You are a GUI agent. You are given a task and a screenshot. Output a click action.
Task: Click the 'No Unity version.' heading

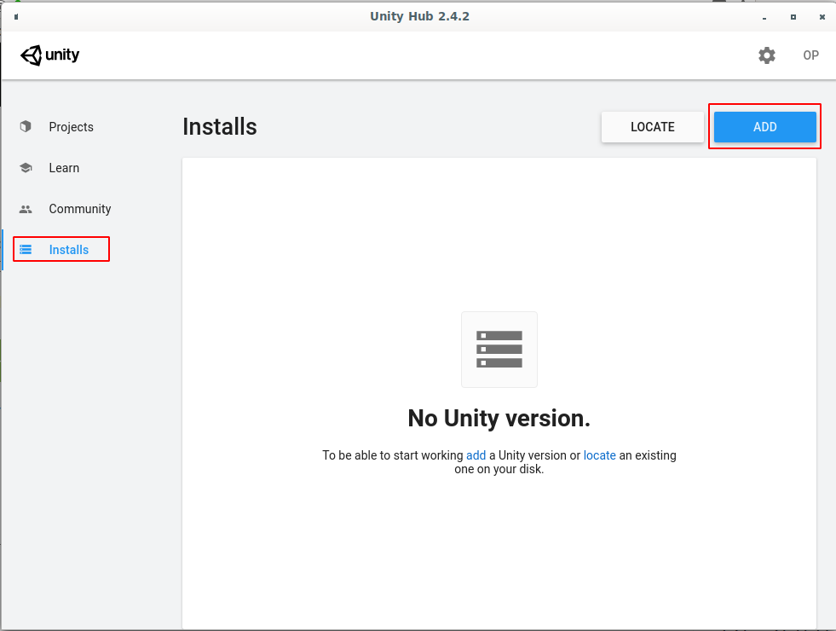click(499, 419)
